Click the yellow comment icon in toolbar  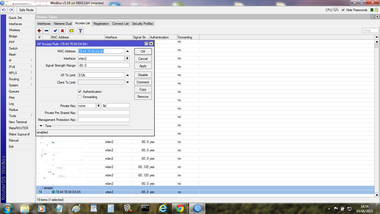click(x=71, y=30)
